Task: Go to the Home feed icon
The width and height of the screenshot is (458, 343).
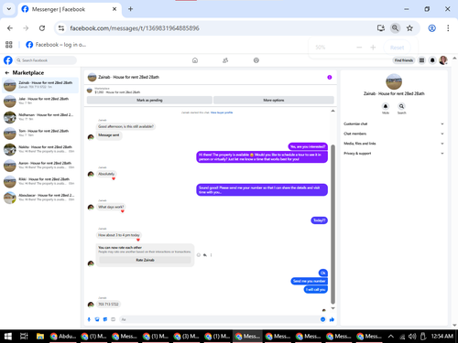Action: 195,60
